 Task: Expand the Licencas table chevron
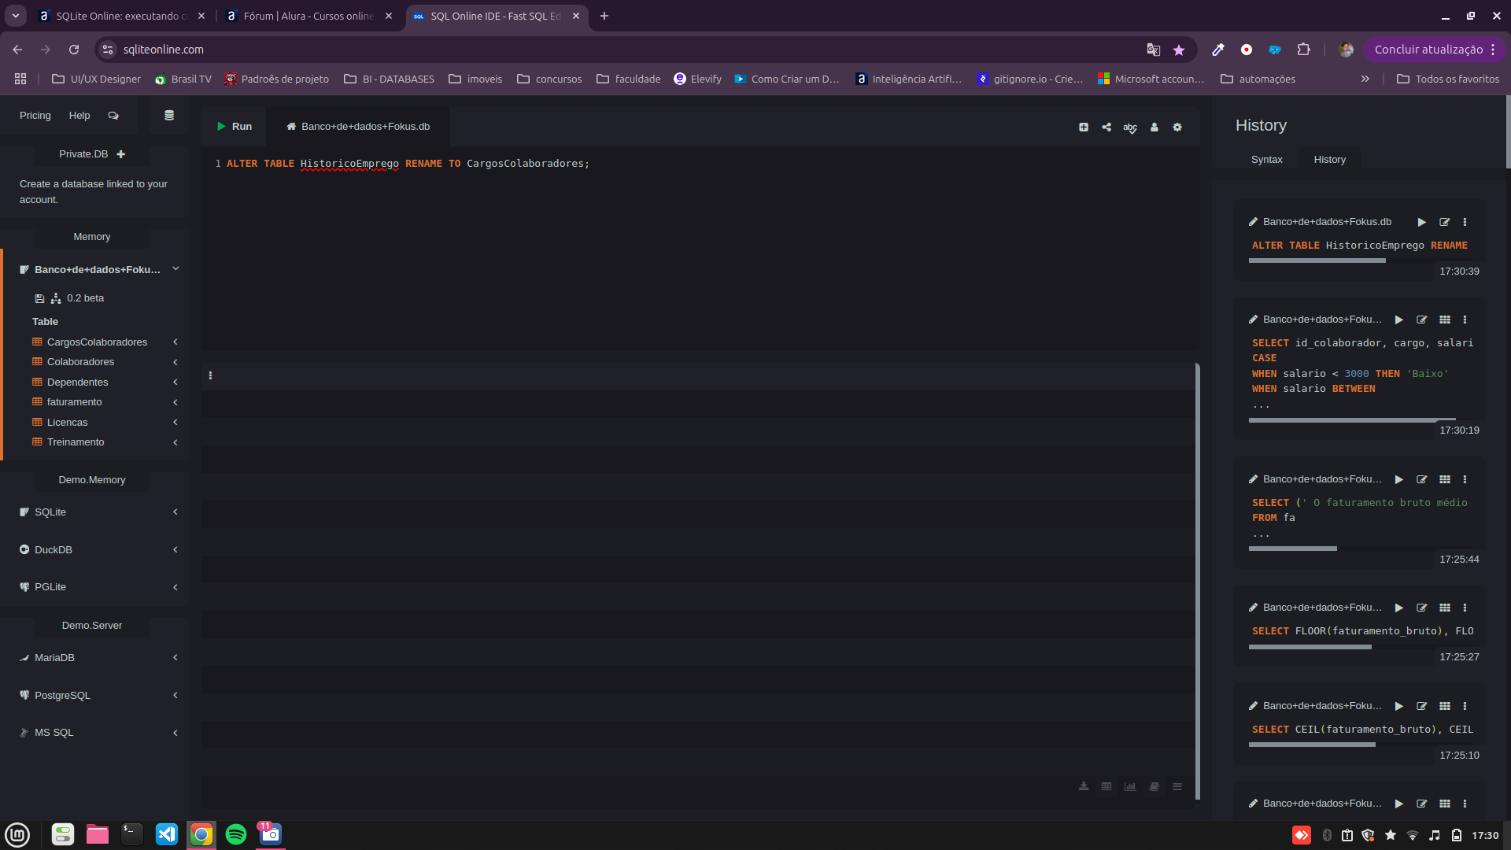(175, 423)
